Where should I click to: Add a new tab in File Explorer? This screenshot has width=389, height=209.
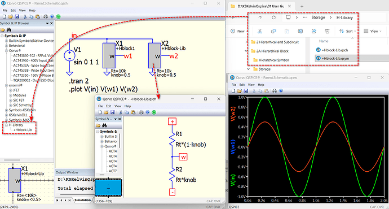click(302, 6)
